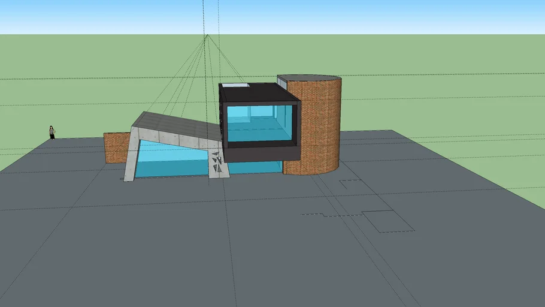
Task: Click the dashed rectangle outline on ground
Action: pyautogui.click(x=388, y=221)
